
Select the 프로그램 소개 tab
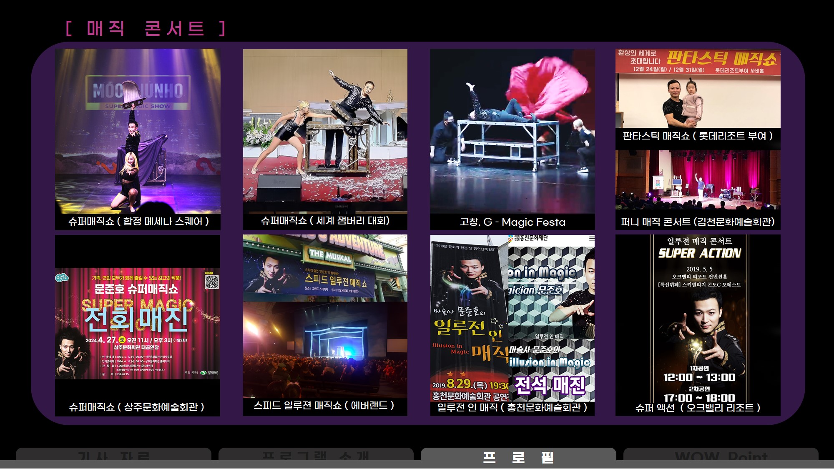click(316, 456)
